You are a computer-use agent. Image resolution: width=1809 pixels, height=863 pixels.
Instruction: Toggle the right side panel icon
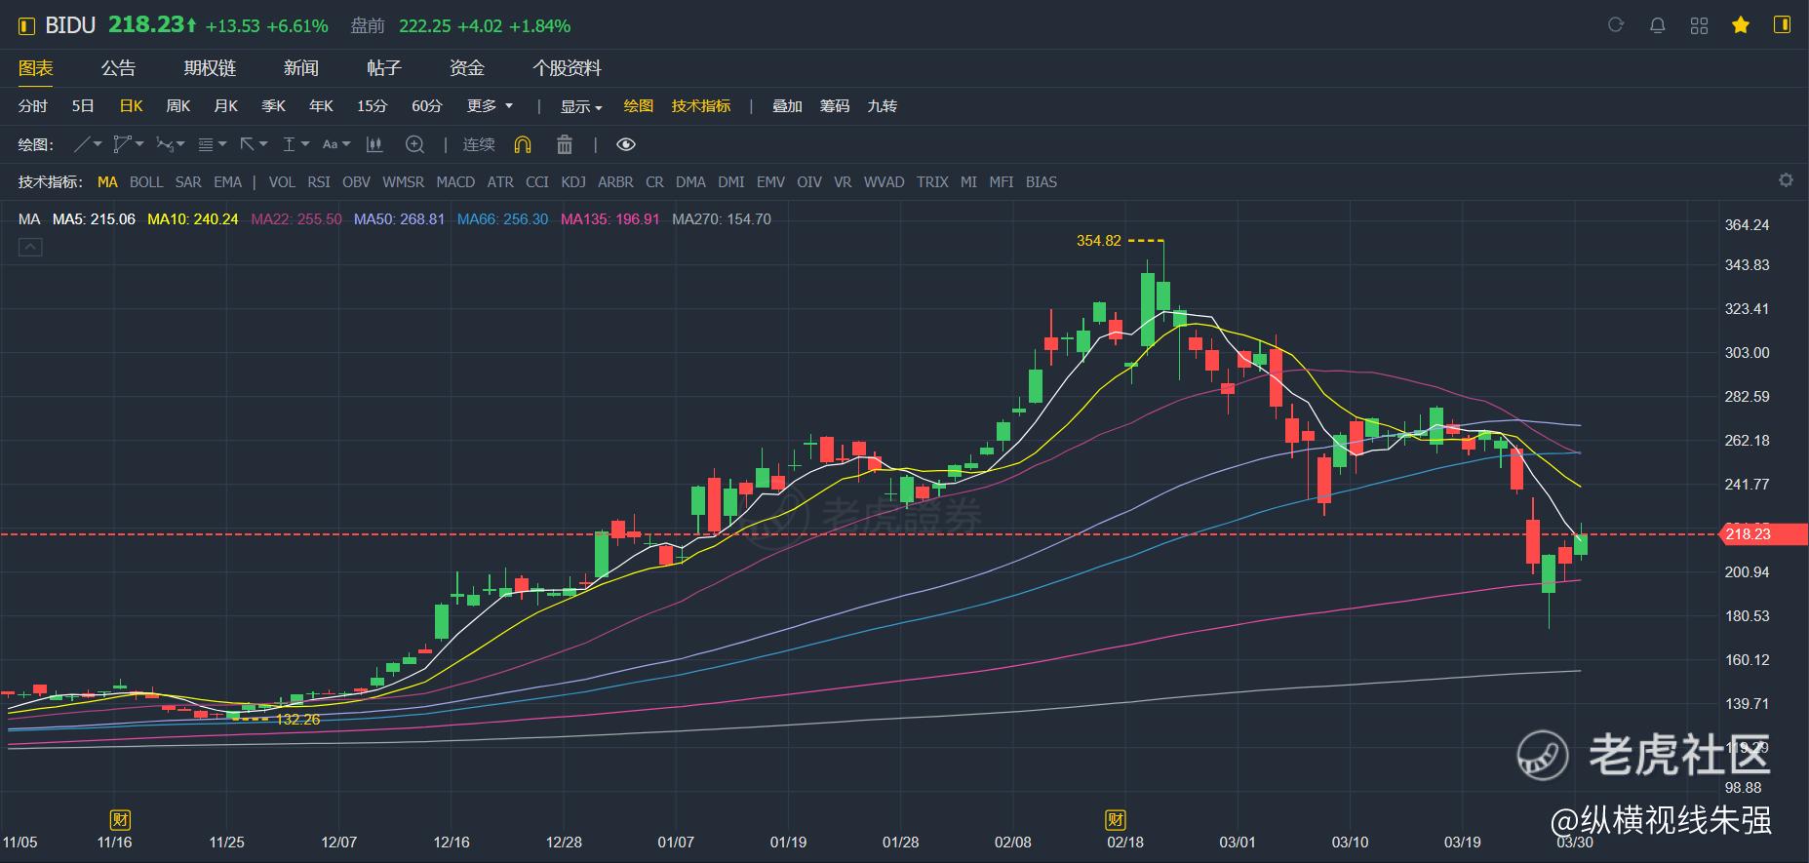click(1782, 25)
